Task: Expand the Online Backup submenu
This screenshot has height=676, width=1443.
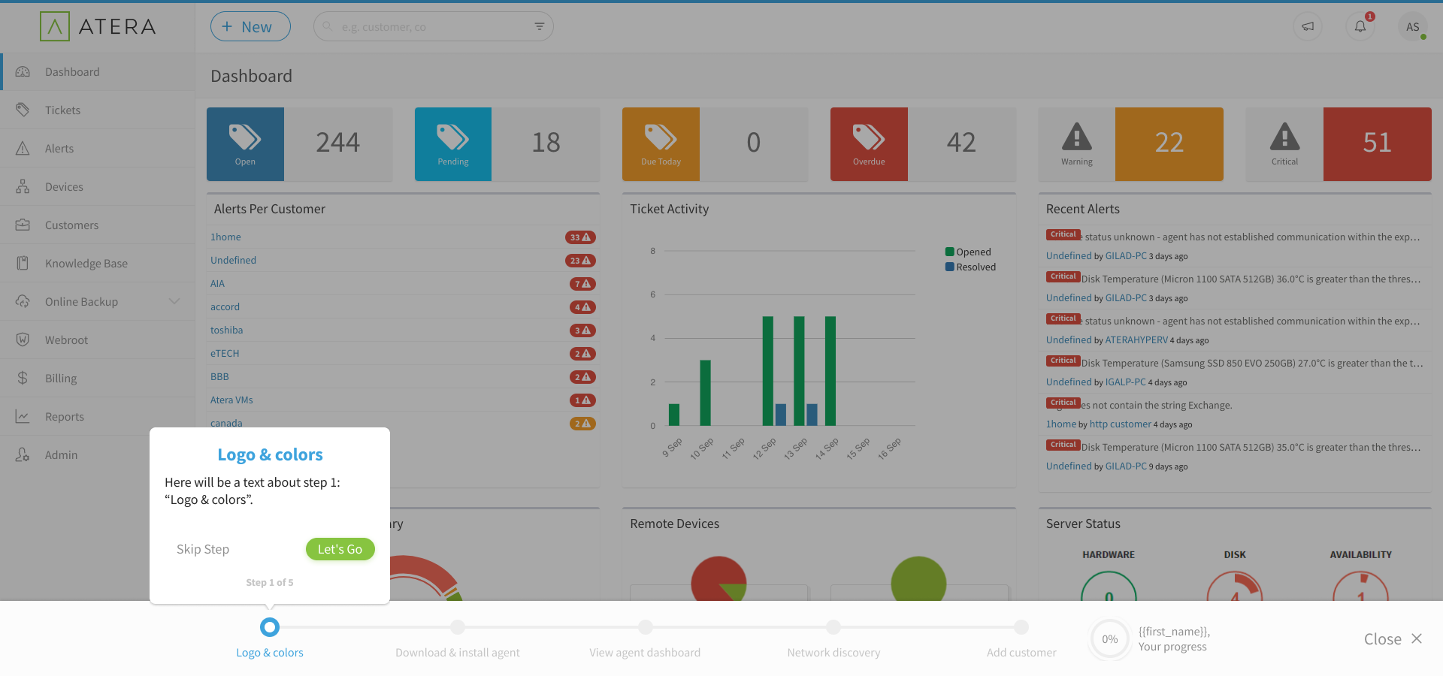Action: [174, 302]
